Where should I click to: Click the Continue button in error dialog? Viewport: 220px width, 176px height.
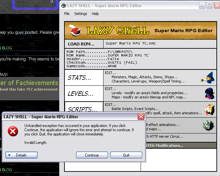tap(92, 155)
